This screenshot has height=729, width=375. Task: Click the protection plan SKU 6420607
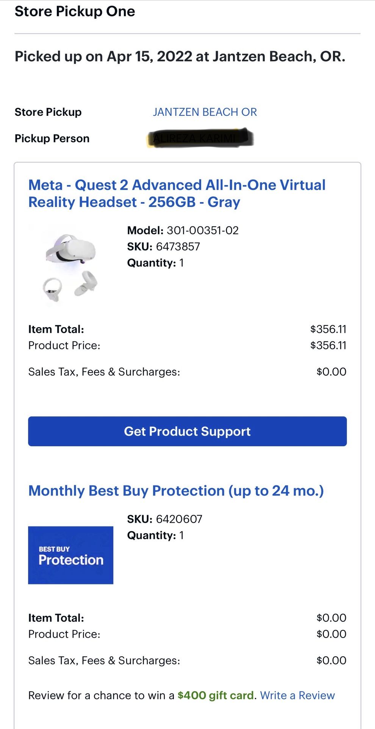click(x=179, y=519)
